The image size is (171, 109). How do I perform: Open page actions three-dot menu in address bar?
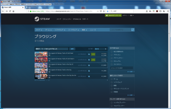coord(98,11)
